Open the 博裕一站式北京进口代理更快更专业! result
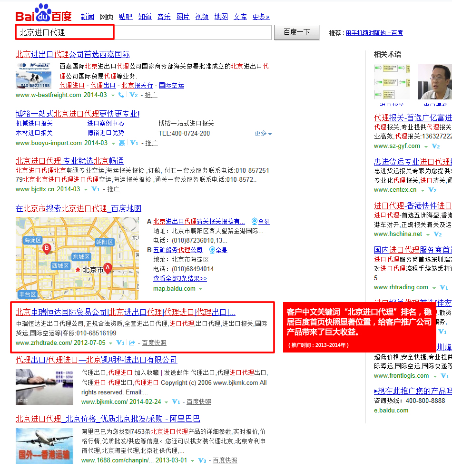 (78, 114)
